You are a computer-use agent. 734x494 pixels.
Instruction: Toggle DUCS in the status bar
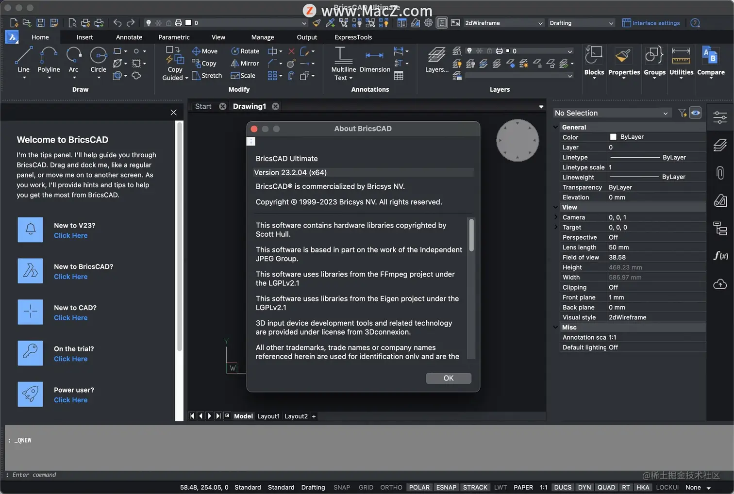pos(563,487)
